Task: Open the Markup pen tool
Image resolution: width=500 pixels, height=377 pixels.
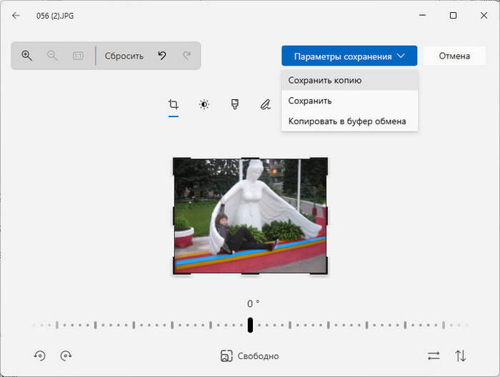Action: [x=265, y=105]
